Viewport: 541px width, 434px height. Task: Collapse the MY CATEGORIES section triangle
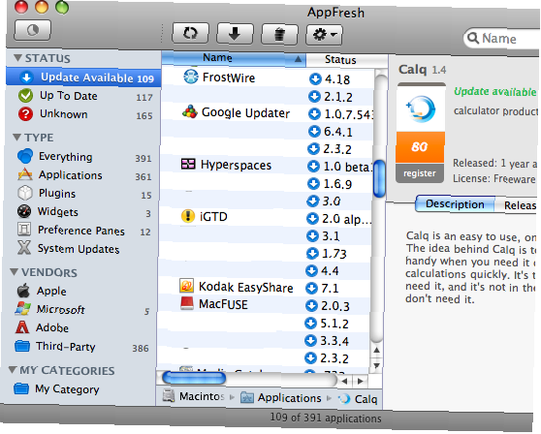[x=12, y=370]
